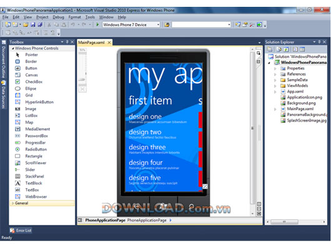Switch to the MainPage.xaml document tab

pos(91,42)
